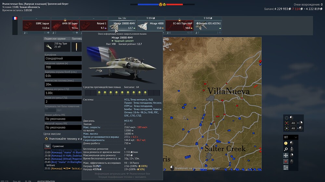Click the Очки возрождения: 0 counter

click(x=308, y=5)
